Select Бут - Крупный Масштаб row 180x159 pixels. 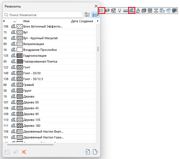49,38
